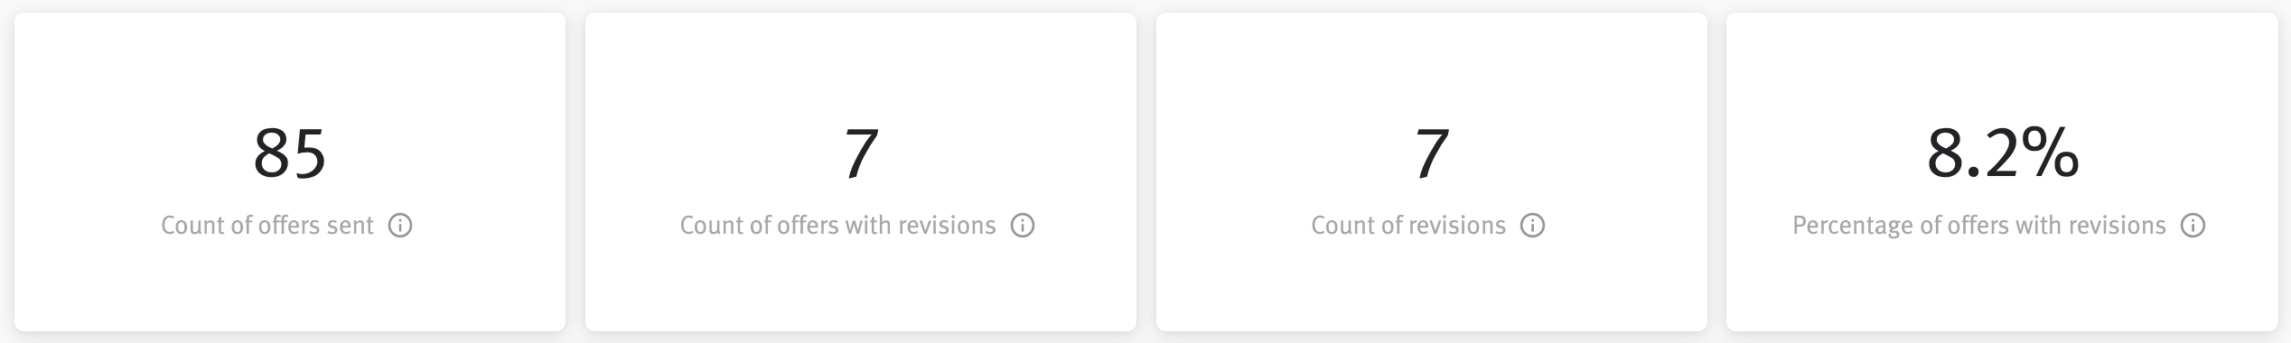Open the third card, Count of revisions

(1432, 171)
